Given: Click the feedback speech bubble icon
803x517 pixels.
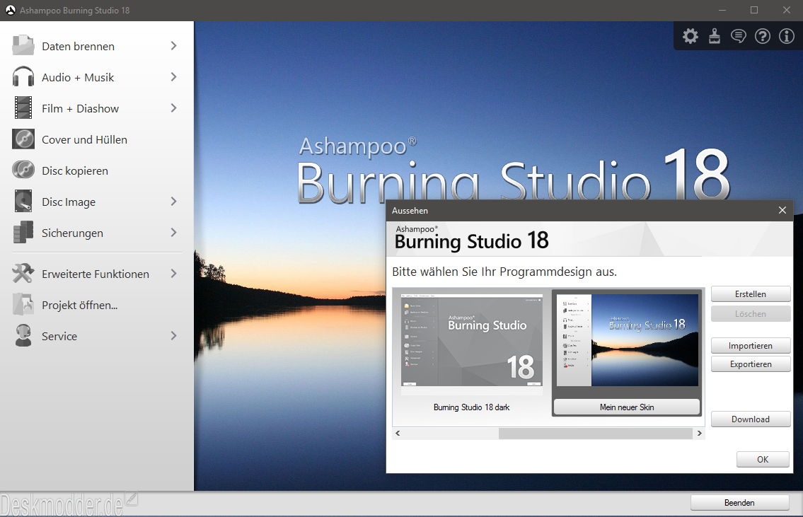Looking at the screenshot, I should tap(738, 36).
